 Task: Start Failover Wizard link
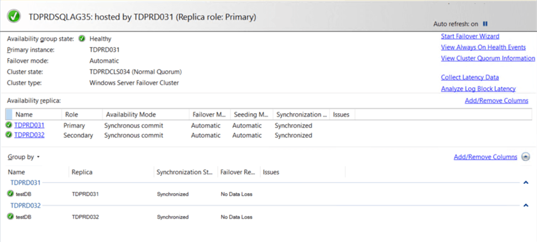470,36
